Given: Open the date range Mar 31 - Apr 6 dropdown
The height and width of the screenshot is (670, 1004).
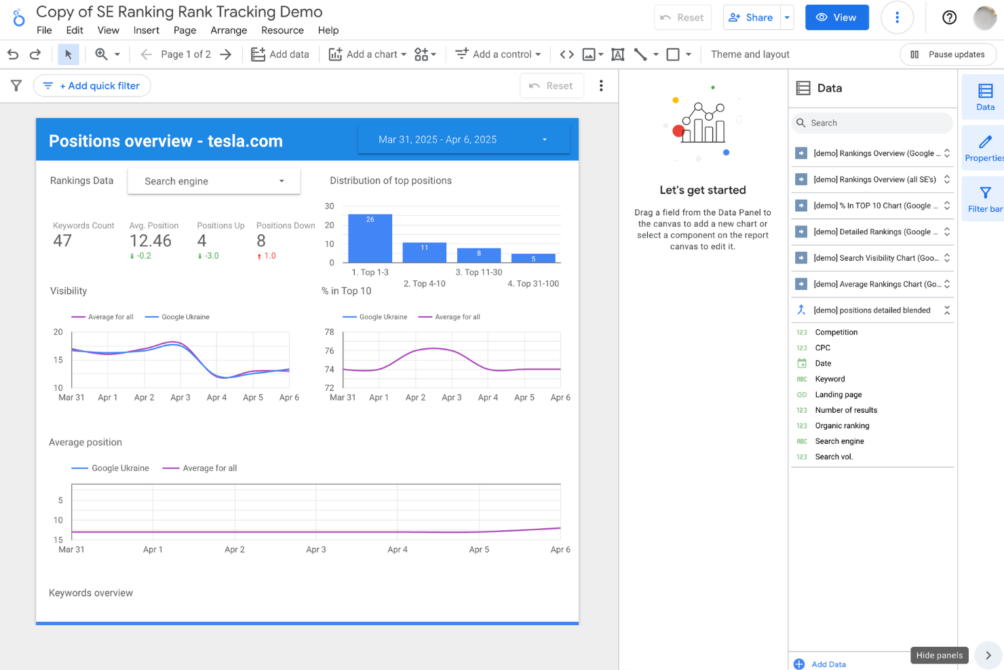Looking at the screenshot, I should [464, 139].
